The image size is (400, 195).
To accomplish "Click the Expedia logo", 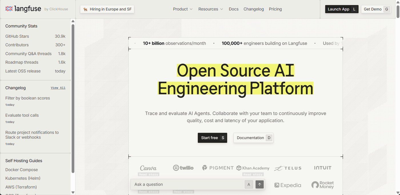I will [x=288, y=185].
